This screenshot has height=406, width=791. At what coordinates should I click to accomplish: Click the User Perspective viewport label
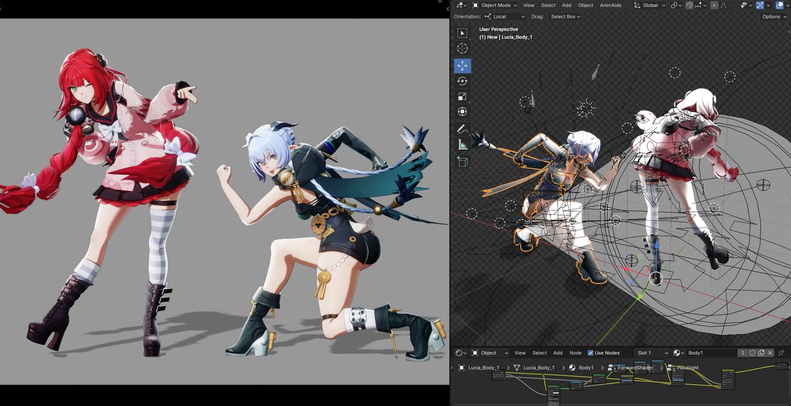pyautogui.click(x=498, y=30)
